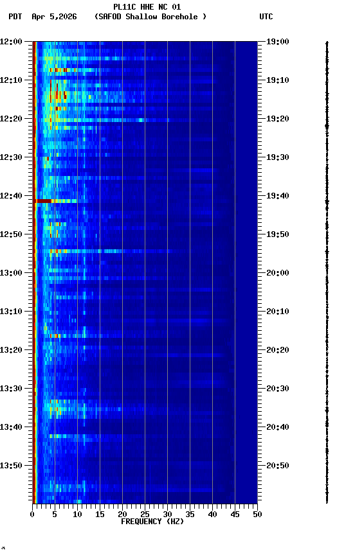Click the 0 Hz frequency tick label
Screen dimensions: 355x555
(x=32, y=515)
